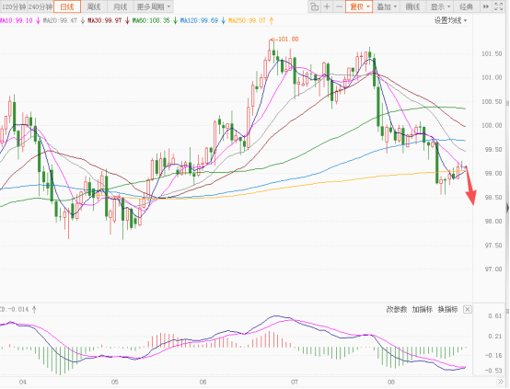
Task: Click the unlock padlock icon in toolbar
Action: pyautogui.click(x=314, y=6)
